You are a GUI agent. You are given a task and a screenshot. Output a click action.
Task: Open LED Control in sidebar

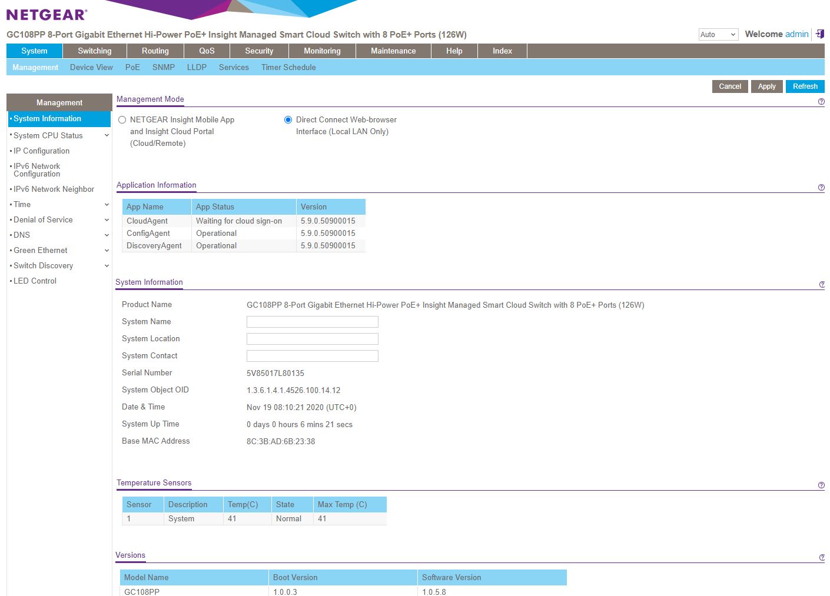pos(35,281)
